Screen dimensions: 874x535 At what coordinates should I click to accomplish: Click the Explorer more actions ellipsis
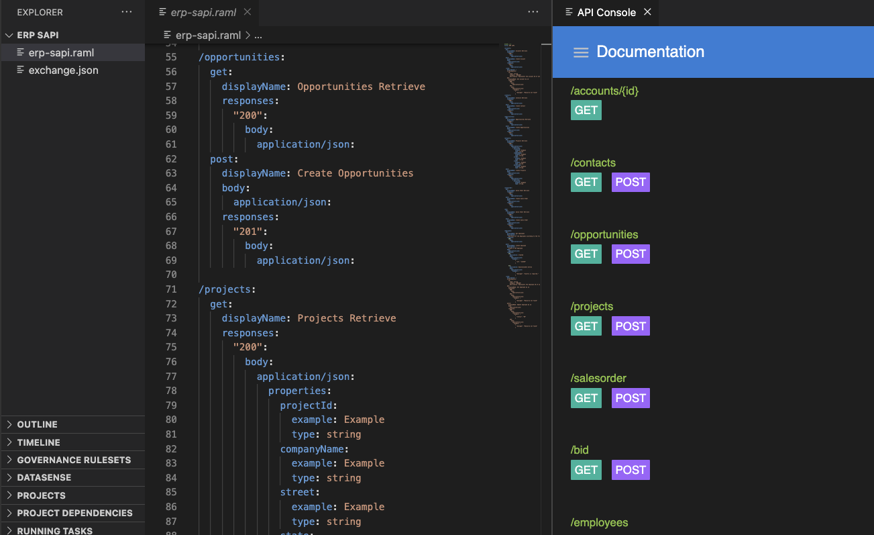click(126, 11)
